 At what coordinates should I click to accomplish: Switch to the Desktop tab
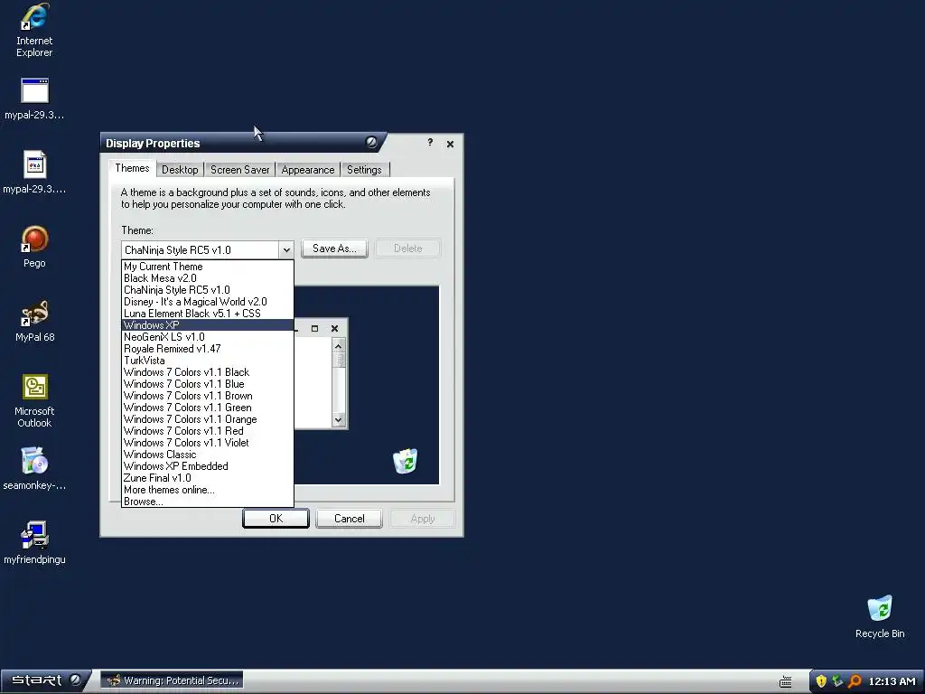[x=180, y=170]
